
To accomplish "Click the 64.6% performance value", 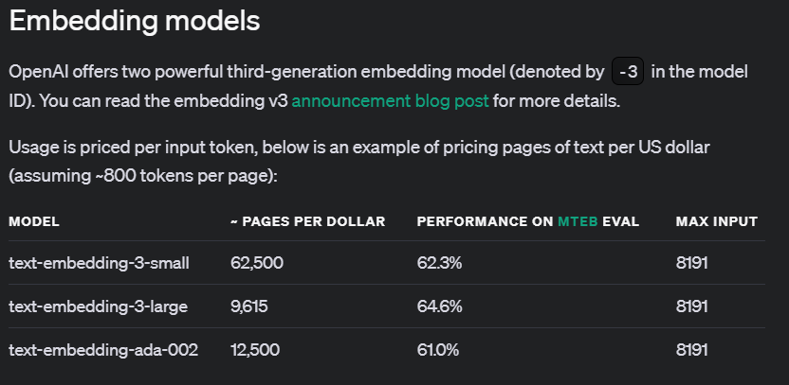I will point(439,306).
